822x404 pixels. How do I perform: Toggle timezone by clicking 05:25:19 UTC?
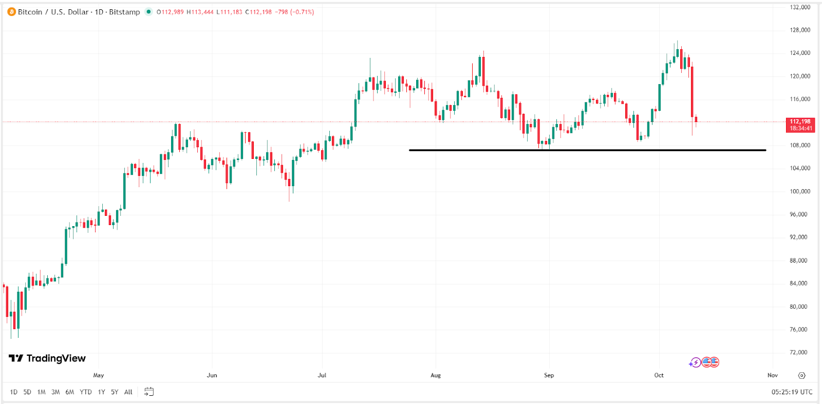tap(791, 392)
